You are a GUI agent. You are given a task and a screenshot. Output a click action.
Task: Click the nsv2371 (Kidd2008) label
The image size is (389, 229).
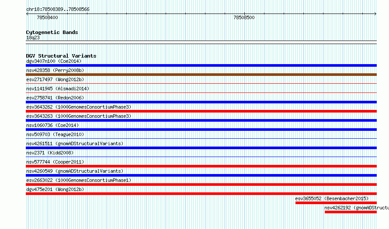pos(50,153)
